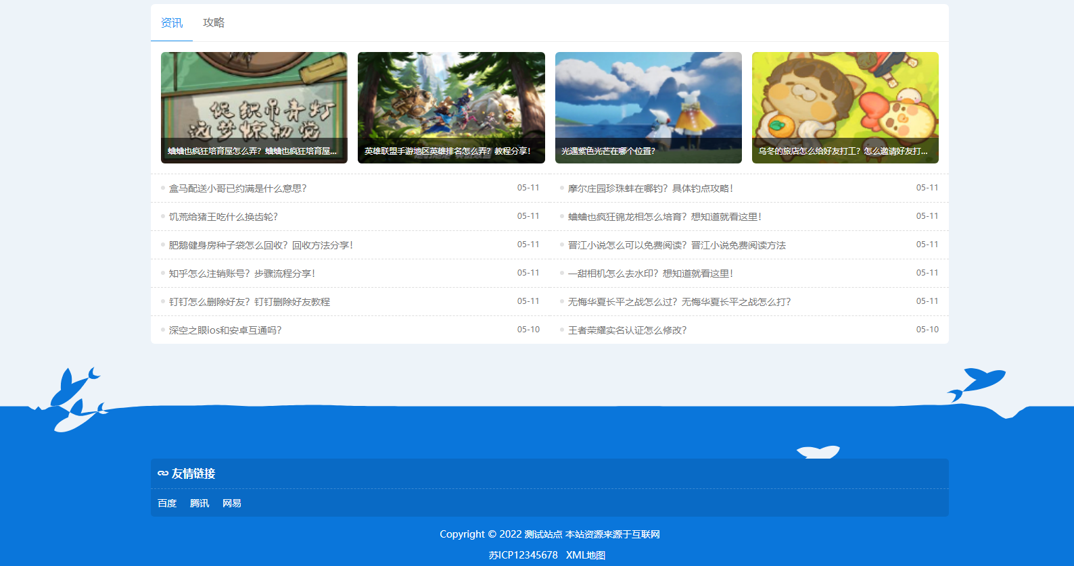Click the 本站资源来源于互联网 footer text

coord(613,534)
